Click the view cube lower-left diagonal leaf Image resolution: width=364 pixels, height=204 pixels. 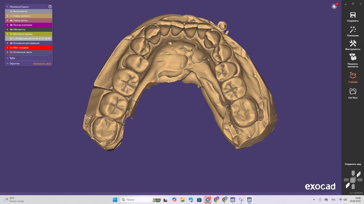point(348,185)
